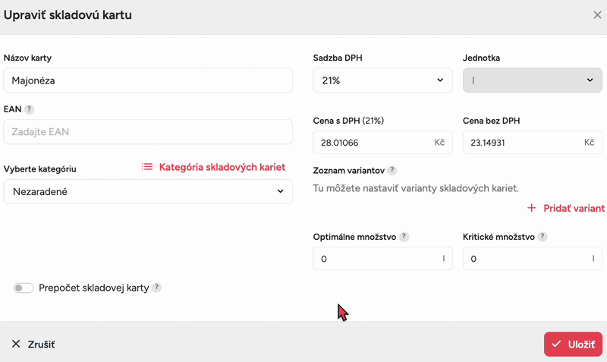Expand the Jednotka unit dropdown

coord(532,80)
